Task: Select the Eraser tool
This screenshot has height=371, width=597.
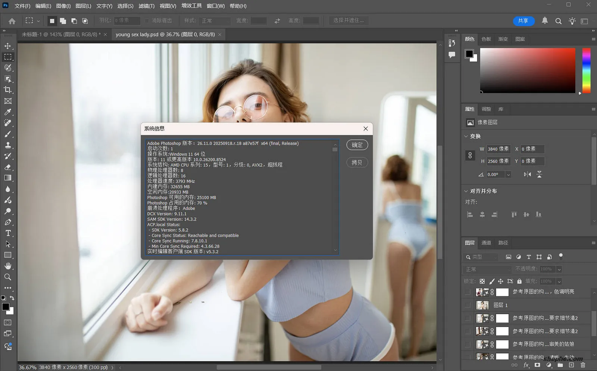Action: (x=7, y=167)
